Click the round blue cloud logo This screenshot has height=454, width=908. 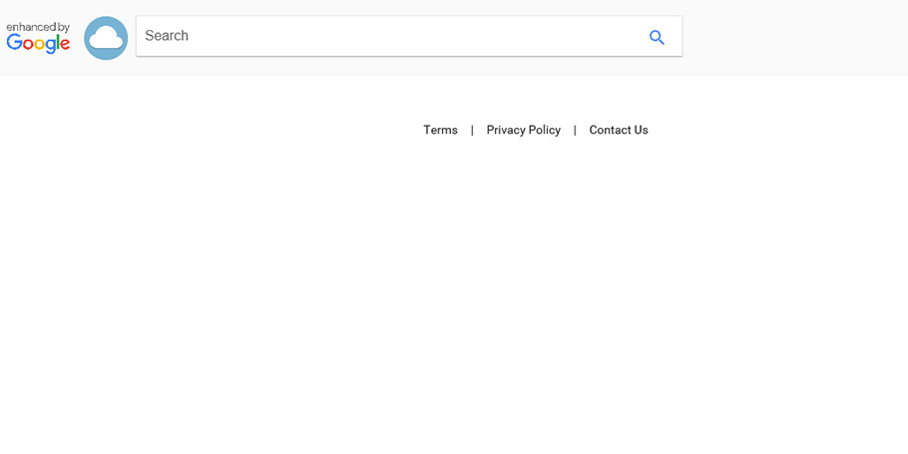(106, 38)
